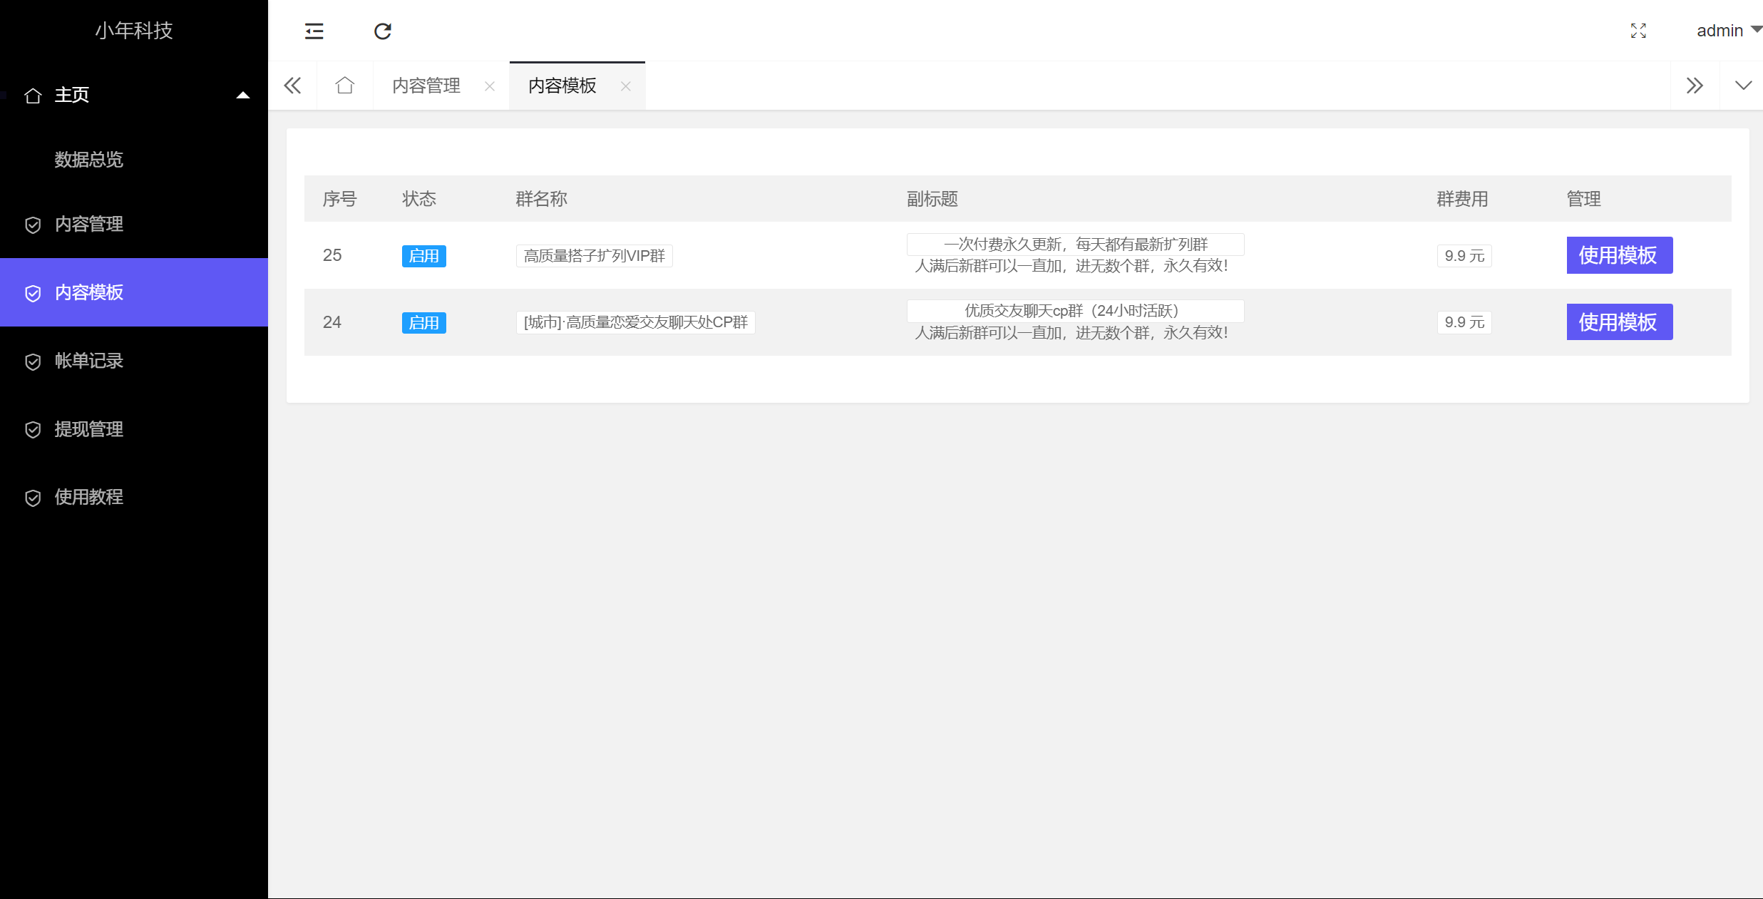Image resolution: width=1763 pixels, height=899 pixels.
Task: Switch to the 内容管理 tab
Action: point(426,86)
